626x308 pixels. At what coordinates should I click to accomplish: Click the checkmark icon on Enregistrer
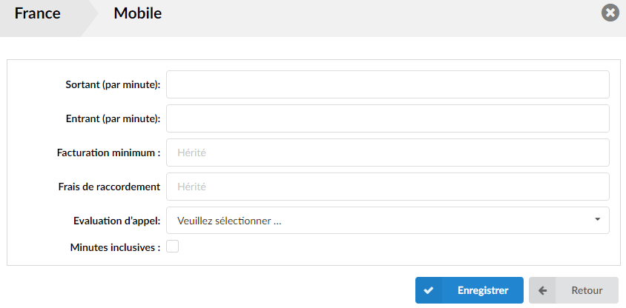pyautogui.click(x=429, y=290)
